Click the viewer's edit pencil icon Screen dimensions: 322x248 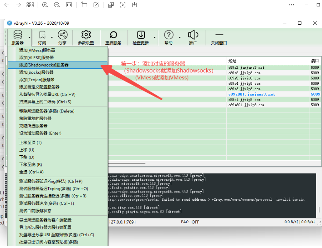tap(96, 5)
